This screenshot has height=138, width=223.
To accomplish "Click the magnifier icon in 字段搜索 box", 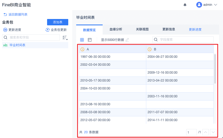I will [156, 40].
